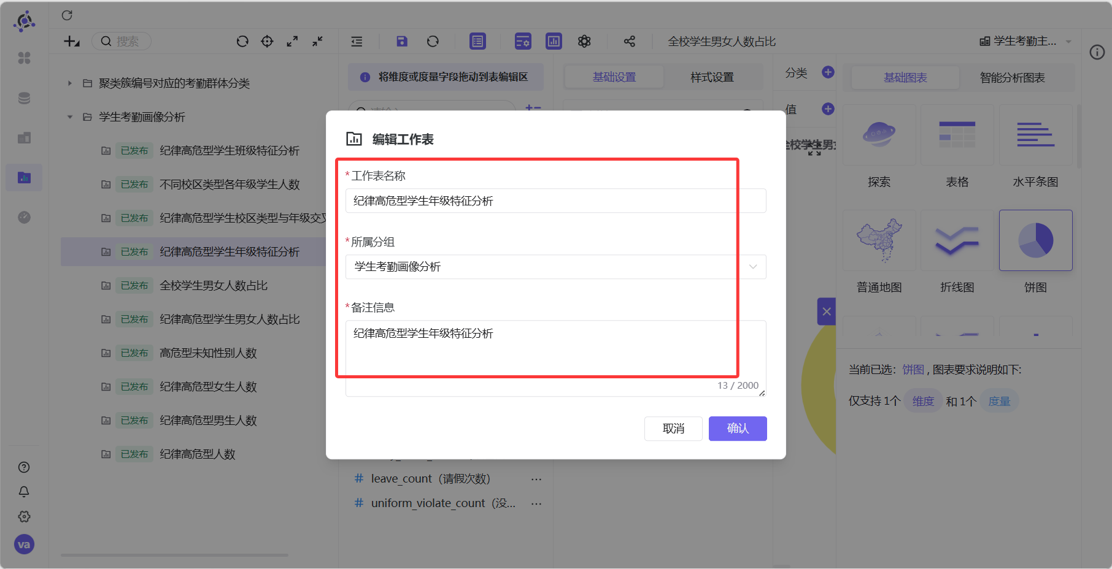Click the 工作表名称 input field
Screen dimensions: 1112x569
pos(556,201)
